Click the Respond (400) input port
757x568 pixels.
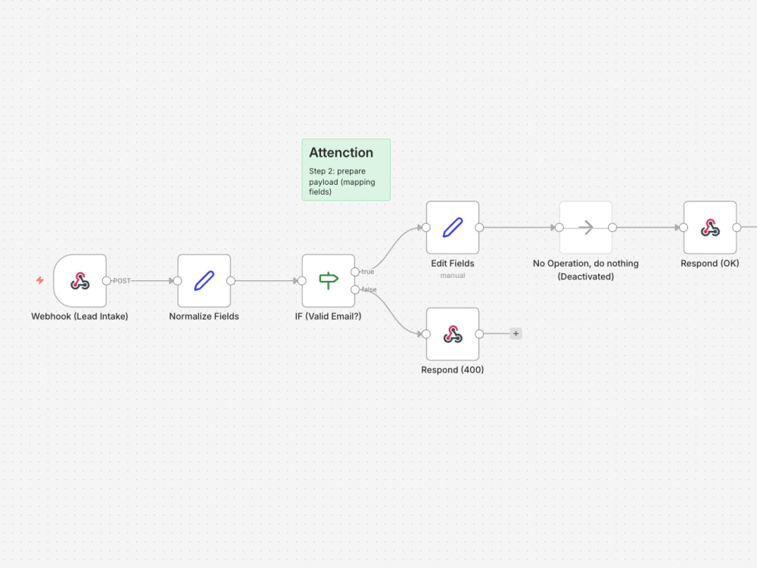[425, 334]
